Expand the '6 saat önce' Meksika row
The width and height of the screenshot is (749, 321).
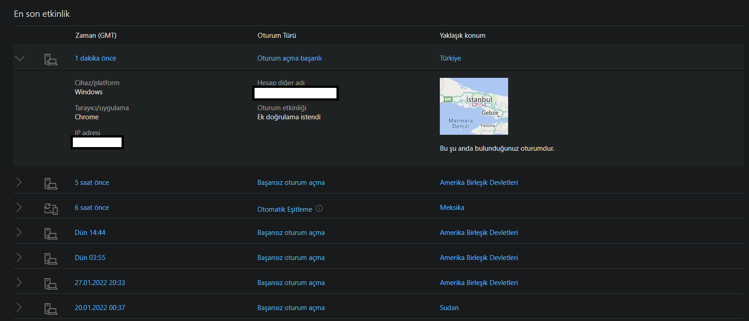tap(19, 207)
